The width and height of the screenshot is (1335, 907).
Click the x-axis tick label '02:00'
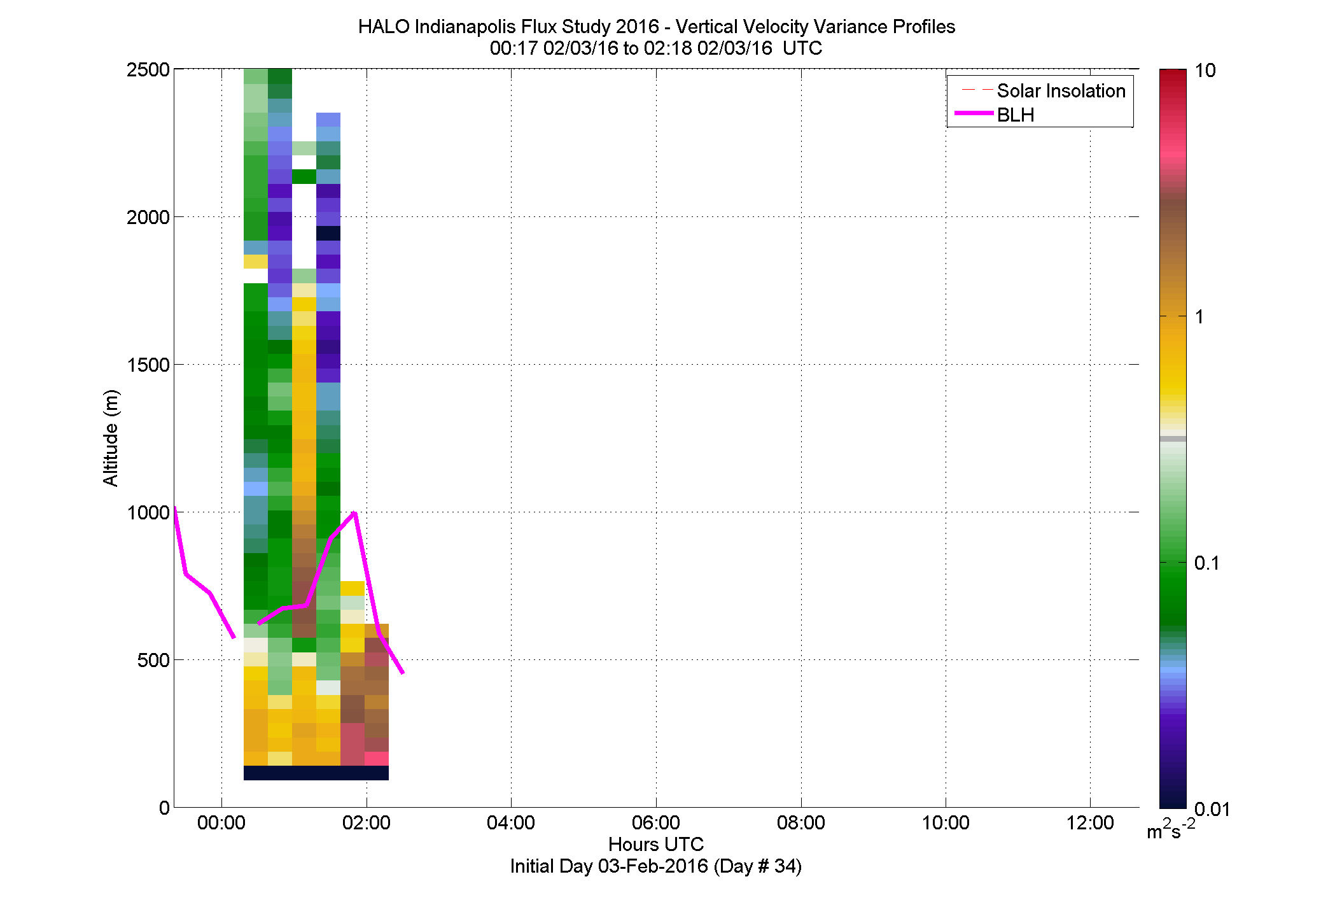coord(367,823)
